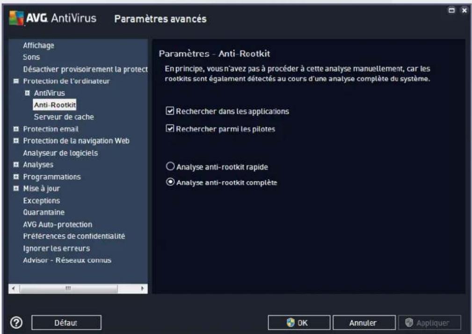Open the Exceptions settings
Viewport: 472px width, 334px height.
(x=42, y=200)
